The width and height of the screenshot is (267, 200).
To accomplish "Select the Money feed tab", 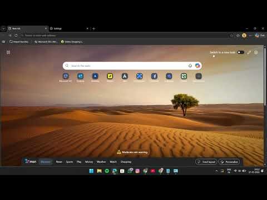I will coord(89,162).
